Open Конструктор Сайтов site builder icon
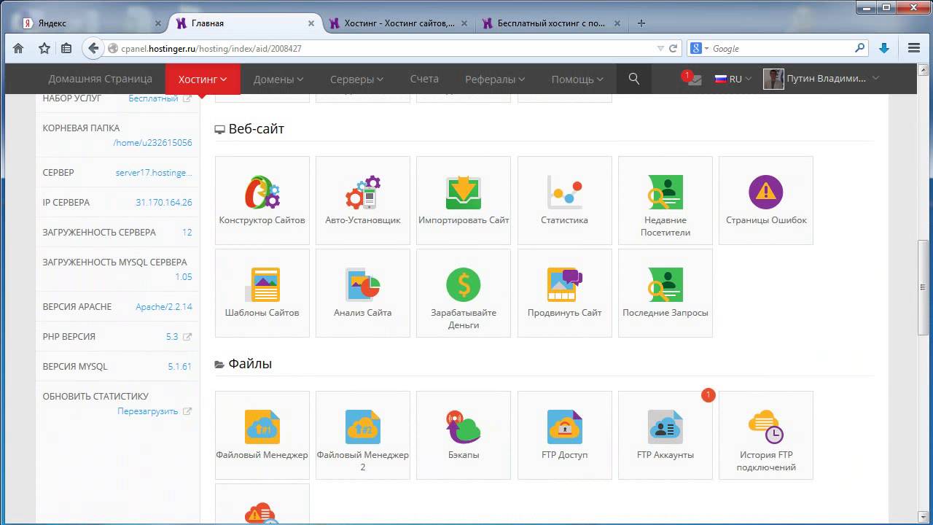Image resolution: width=933 pixels, height=525 pixels. click(262, 201)
